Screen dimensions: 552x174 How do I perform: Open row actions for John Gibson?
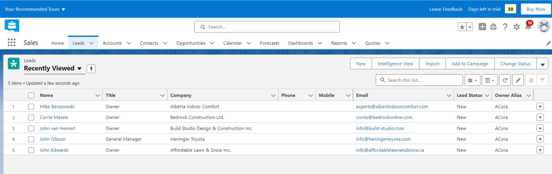pos(540,139)
